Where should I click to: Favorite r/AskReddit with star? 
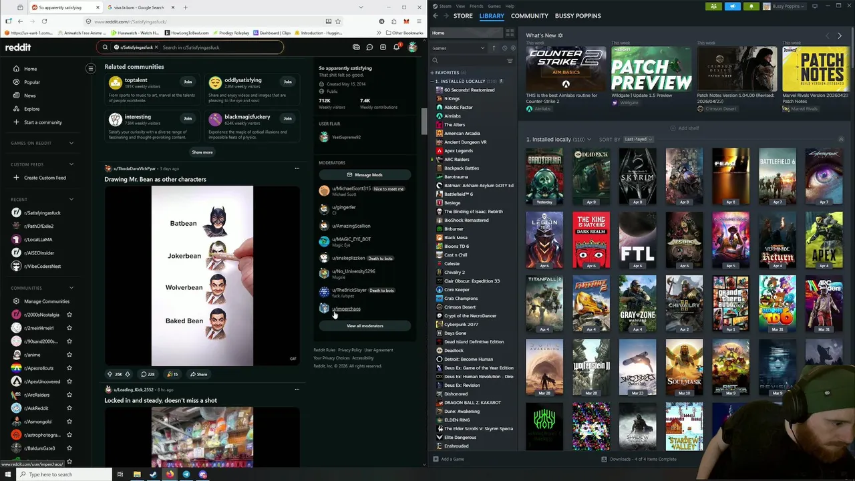tap(69, 408)
